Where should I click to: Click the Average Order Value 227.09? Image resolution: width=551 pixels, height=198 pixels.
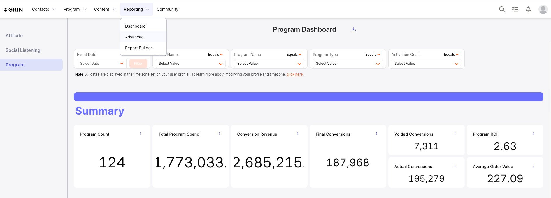[505, 178]
